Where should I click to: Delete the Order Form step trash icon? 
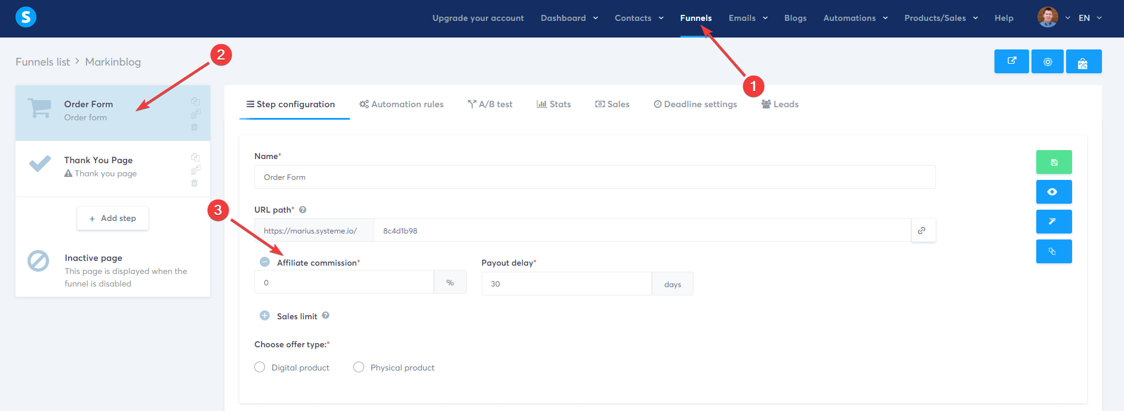(x=195, y=127)
